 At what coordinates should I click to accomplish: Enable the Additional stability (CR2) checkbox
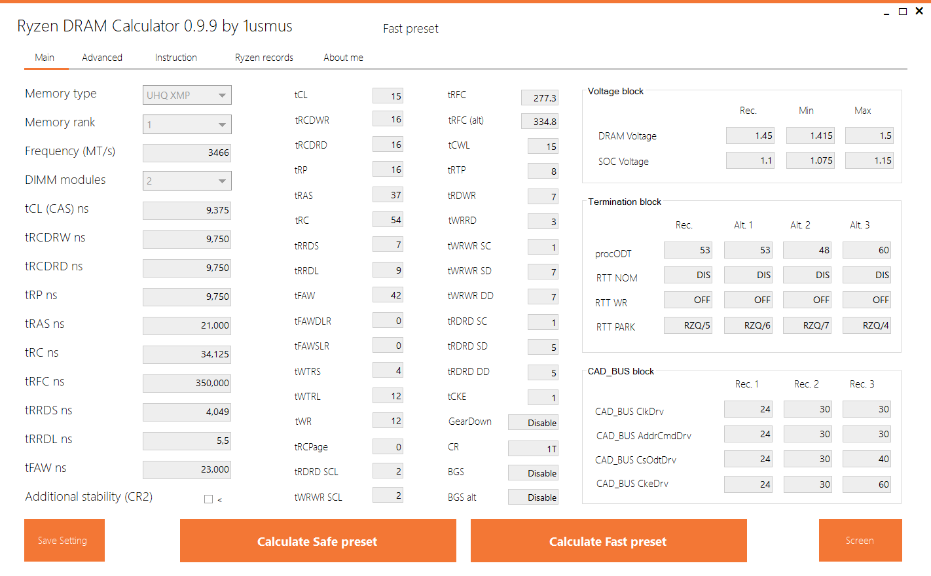point(208,499)
